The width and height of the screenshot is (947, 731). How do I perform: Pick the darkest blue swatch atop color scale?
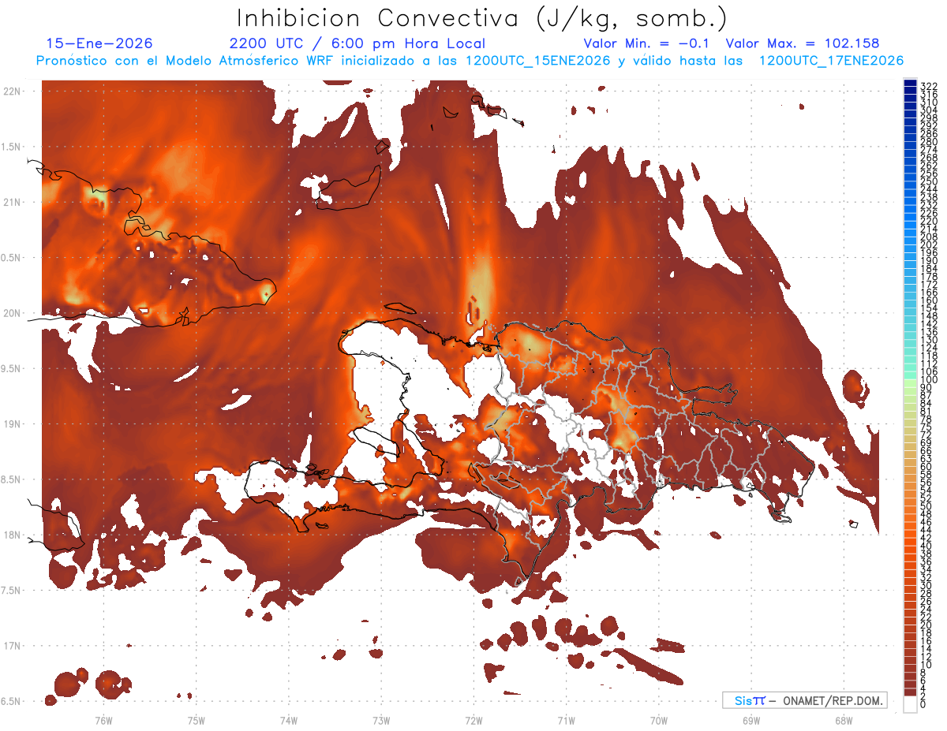910,83
